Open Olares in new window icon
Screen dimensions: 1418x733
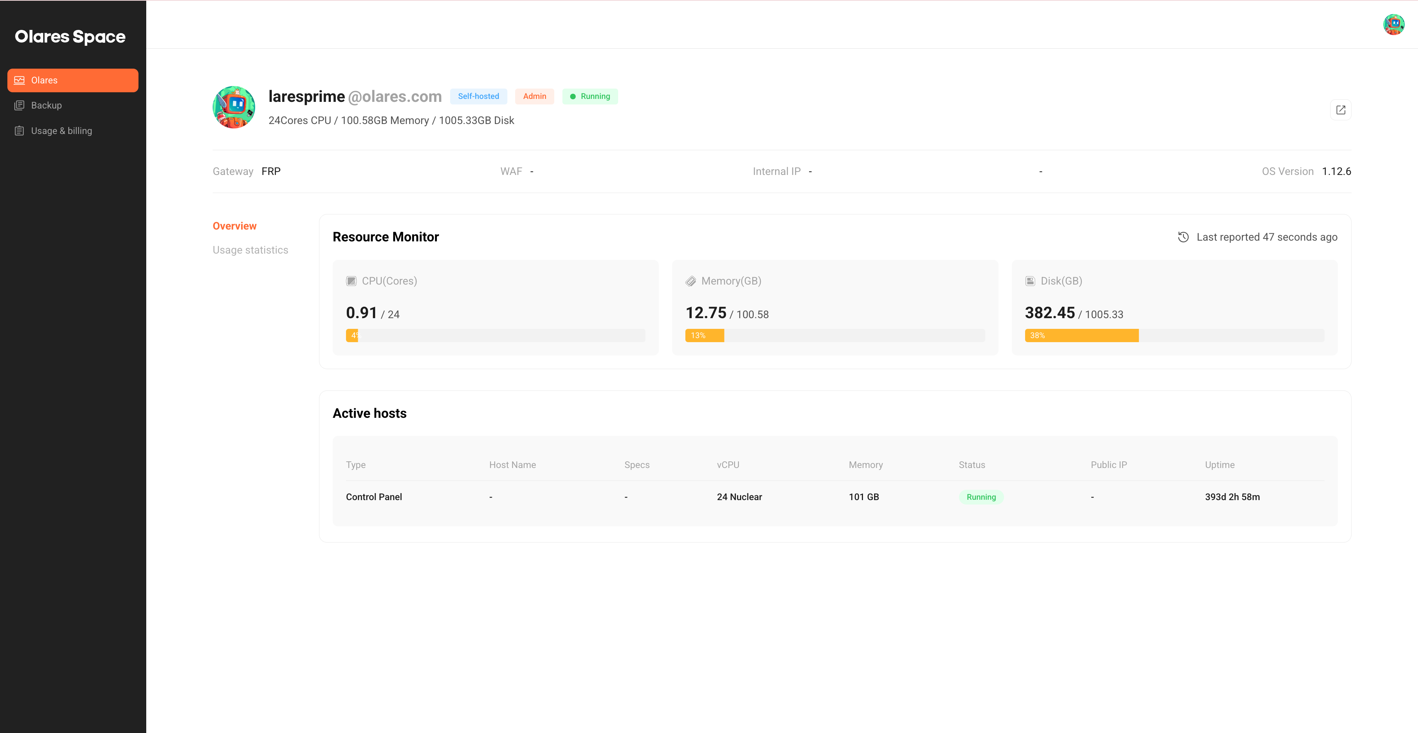(1340, 110)
